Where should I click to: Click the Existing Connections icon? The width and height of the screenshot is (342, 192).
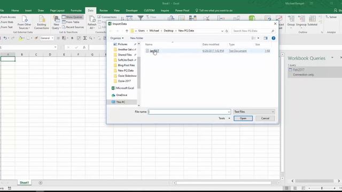[42, 22]
